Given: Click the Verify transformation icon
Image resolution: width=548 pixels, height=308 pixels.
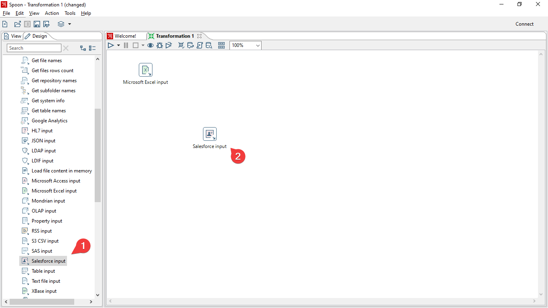Looking at the screenshot, I should pyautogui.click(x=181, y=45).
